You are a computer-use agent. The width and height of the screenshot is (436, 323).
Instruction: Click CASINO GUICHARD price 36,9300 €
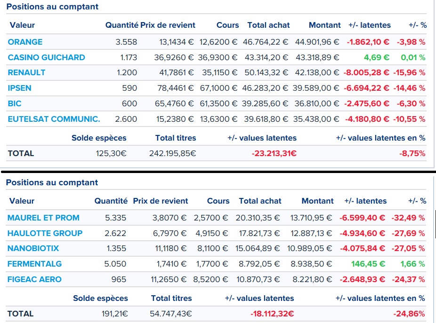(218, 57)
